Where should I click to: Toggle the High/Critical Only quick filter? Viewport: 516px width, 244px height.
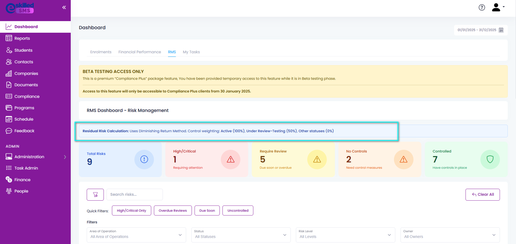pos(132,211)
